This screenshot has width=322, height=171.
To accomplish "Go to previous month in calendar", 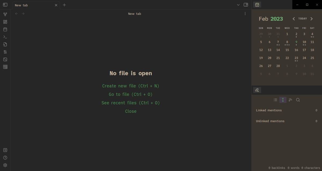I will click(x=294, y=18).
